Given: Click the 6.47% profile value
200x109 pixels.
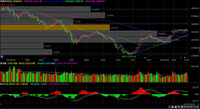Looking at the screenshot, I should tap(56, 52).
